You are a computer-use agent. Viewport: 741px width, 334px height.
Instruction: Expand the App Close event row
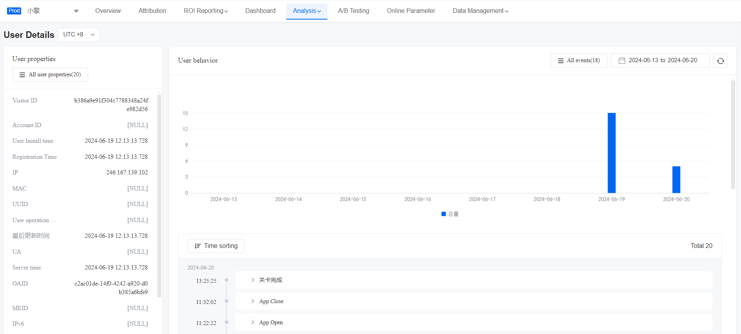253,301
